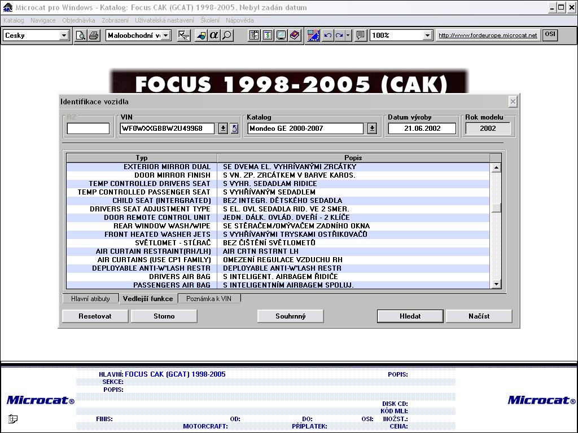This screenshot has width=578, height=433.
Task: Open the 100% zoom dropdown
Action: [x=427, y=36]
